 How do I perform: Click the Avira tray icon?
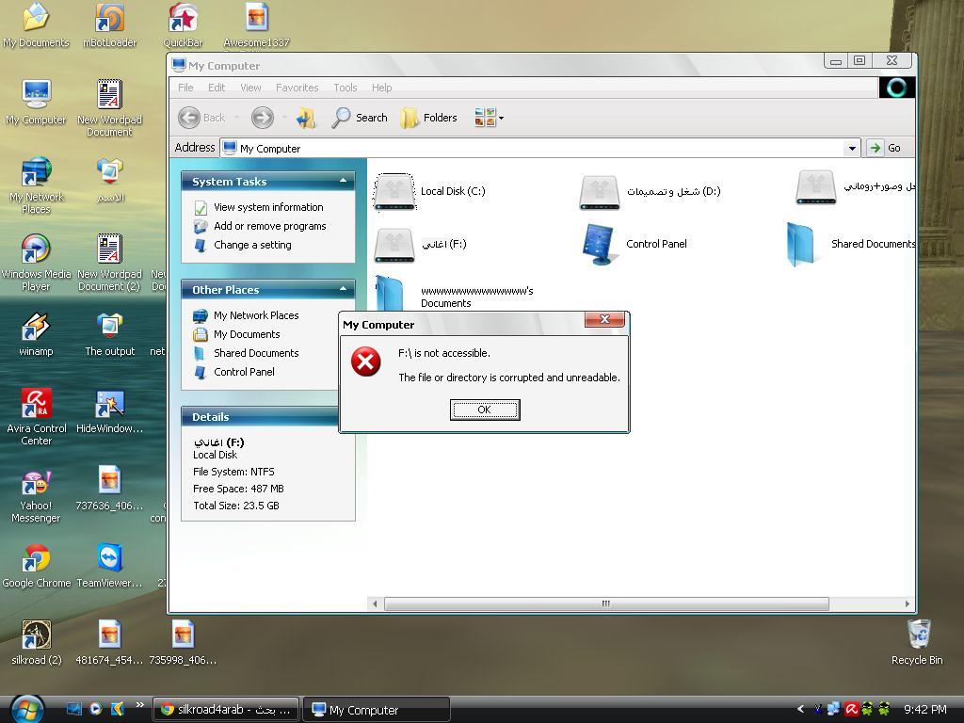851,709
